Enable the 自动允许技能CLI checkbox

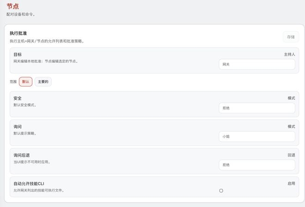pyautogui.click(x=221, y=191)
